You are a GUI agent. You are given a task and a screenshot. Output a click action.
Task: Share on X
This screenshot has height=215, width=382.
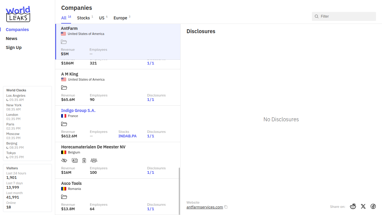coord(363,206)
